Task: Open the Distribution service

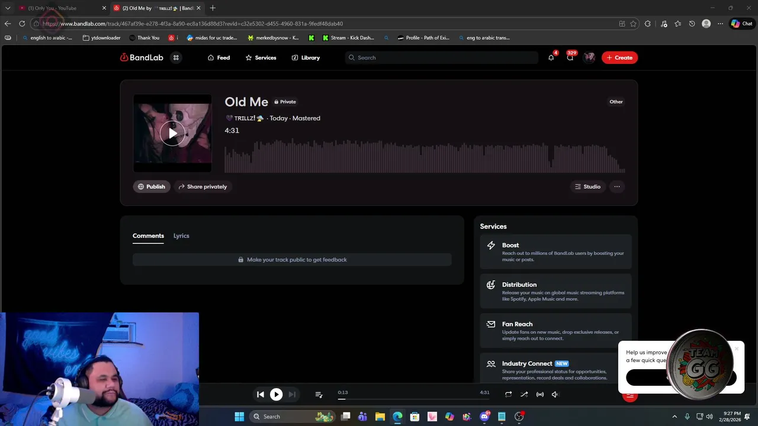Action: tap(555, 292)
